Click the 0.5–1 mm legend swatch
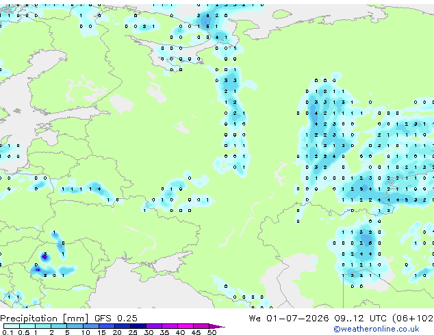Viewport: 434px width, 335px height. tap(27, 326)
